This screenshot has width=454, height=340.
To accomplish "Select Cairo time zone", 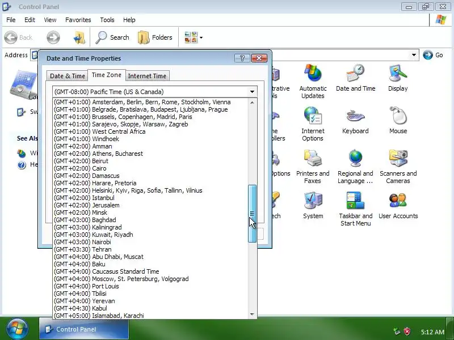I will [150, 168].
